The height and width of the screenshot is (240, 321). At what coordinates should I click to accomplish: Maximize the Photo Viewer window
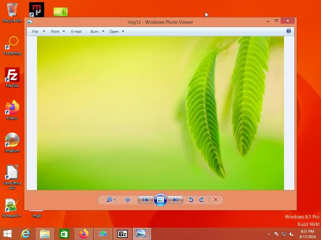[276, 21]
